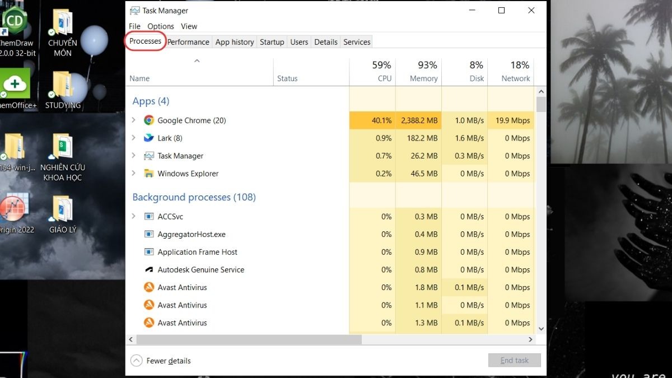Click the horizontal scrollbar thumb

tap(249, 339)
